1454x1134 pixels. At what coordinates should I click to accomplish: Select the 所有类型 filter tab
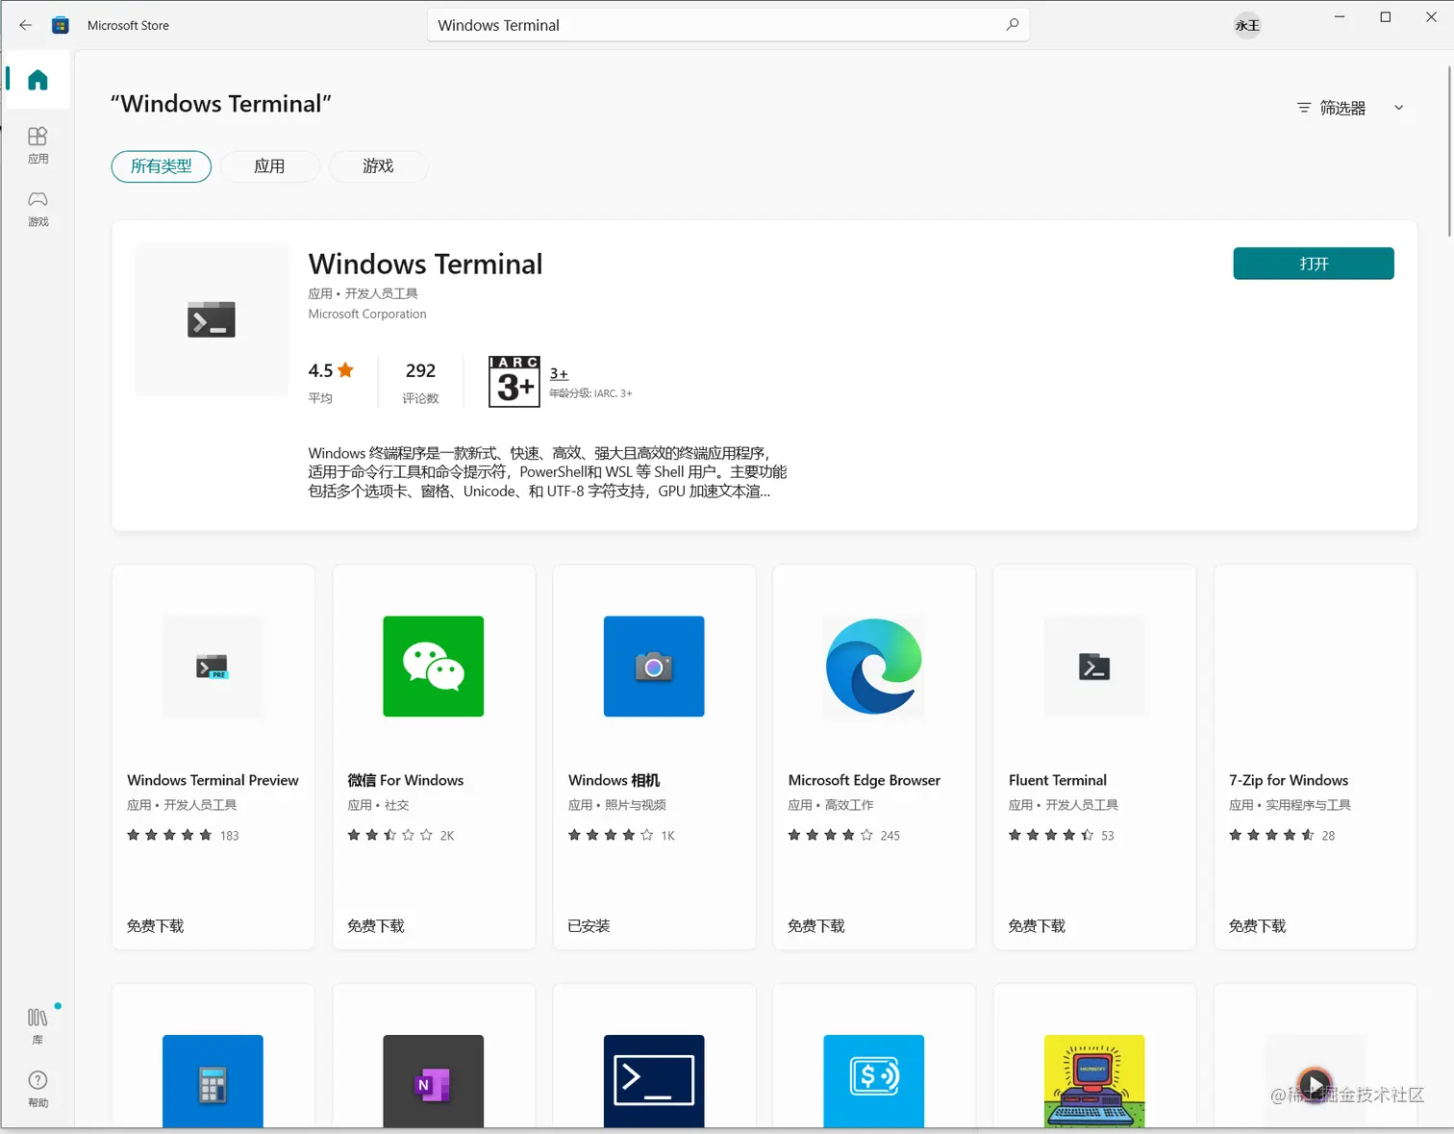click(162, 166)
